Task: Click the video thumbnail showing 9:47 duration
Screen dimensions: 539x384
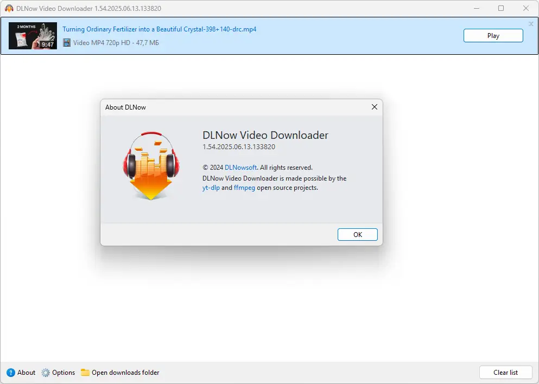Action: click(x=33, y=36)
